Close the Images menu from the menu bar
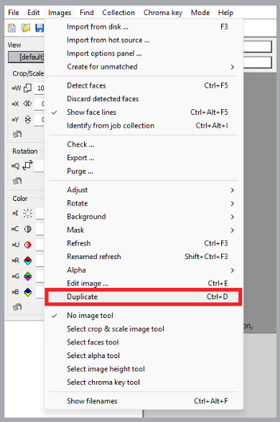Image resolution: width=280 pixels, height=422 pixels. click(60, 13)
